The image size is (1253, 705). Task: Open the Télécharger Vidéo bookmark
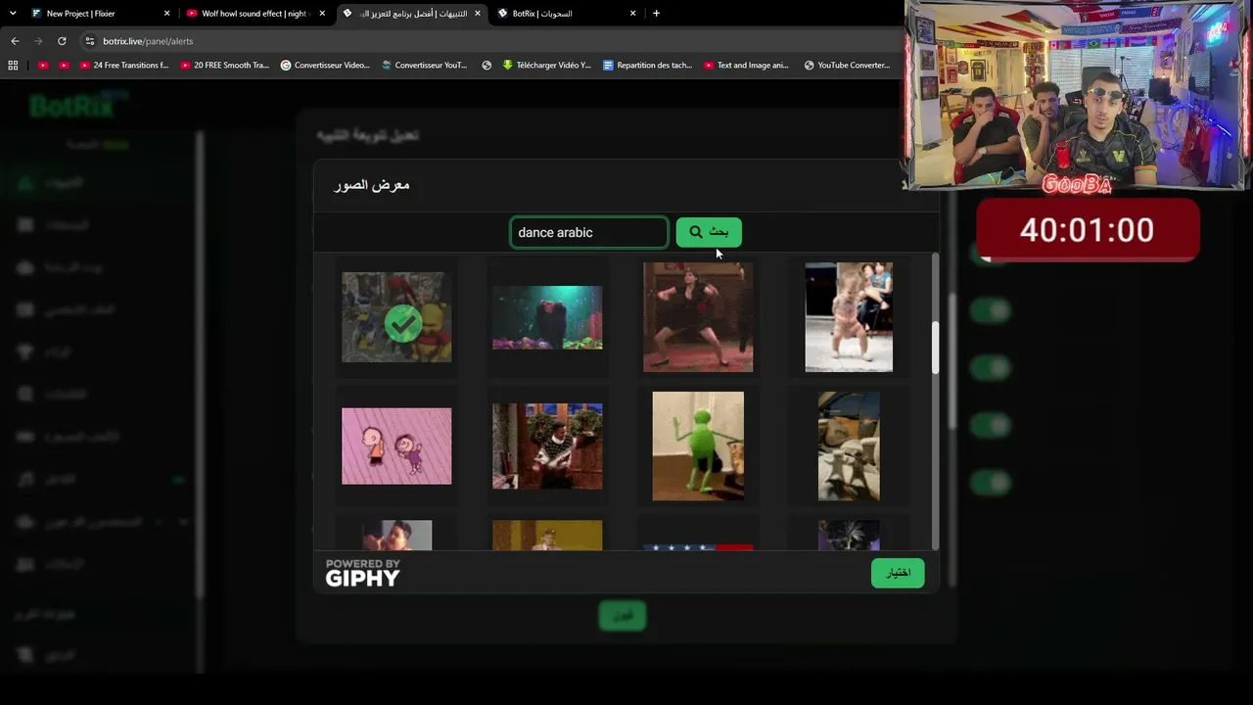tap(547, 66)
